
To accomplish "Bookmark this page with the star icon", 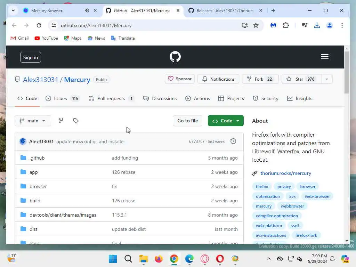I will pos(256,25).
